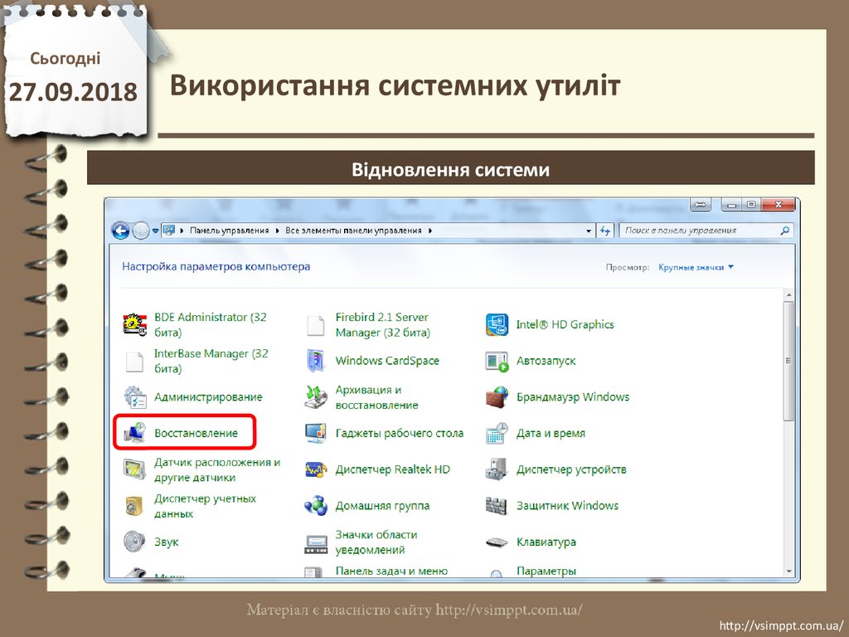Click the Брандмауэр Windows icon

tap(497, 396)
